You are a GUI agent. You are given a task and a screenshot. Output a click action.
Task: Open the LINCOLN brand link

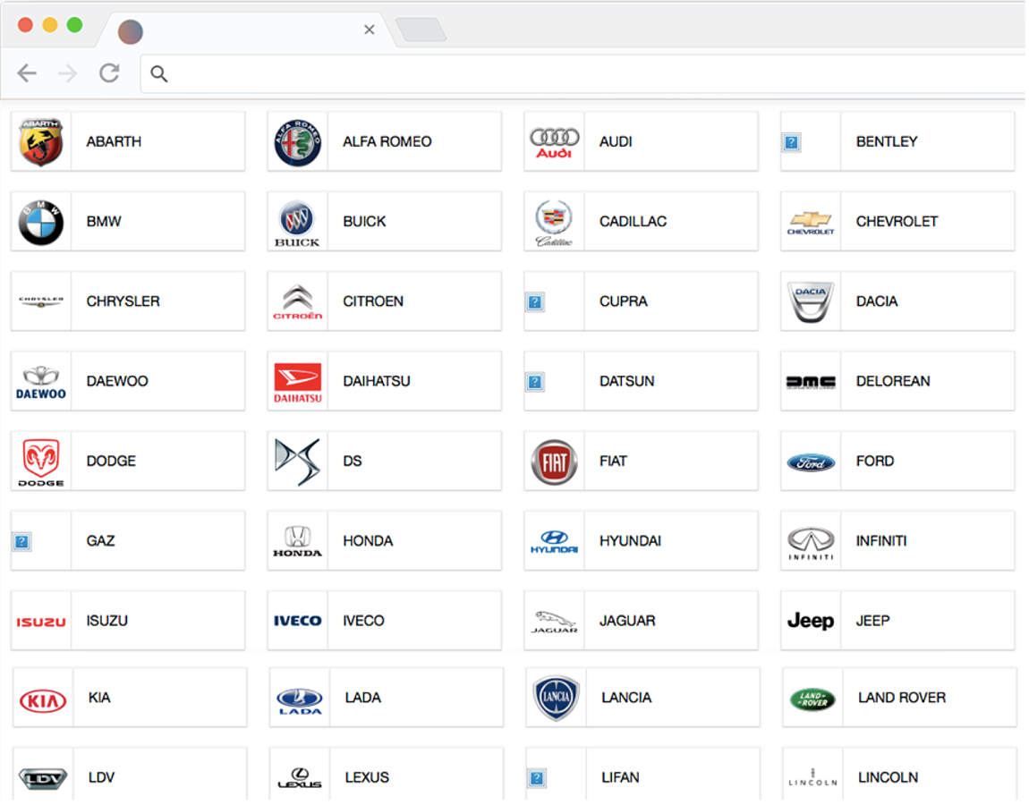(900, 776)
